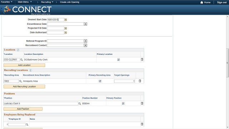Click the Add Location button

(24, 65)
